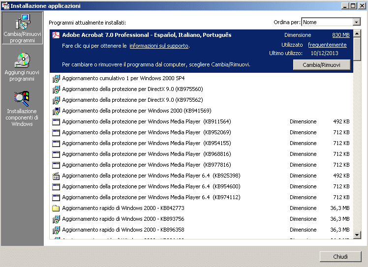Click window icon of Media Player KB977816
368x267 pixels.
(56, 165)
